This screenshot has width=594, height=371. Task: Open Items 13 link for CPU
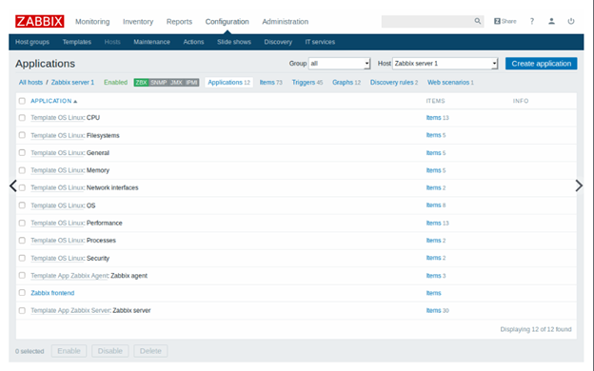[x=437, y=118]
